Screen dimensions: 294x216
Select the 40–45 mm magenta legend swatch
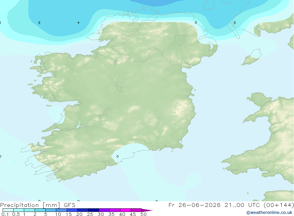(126, 210)
